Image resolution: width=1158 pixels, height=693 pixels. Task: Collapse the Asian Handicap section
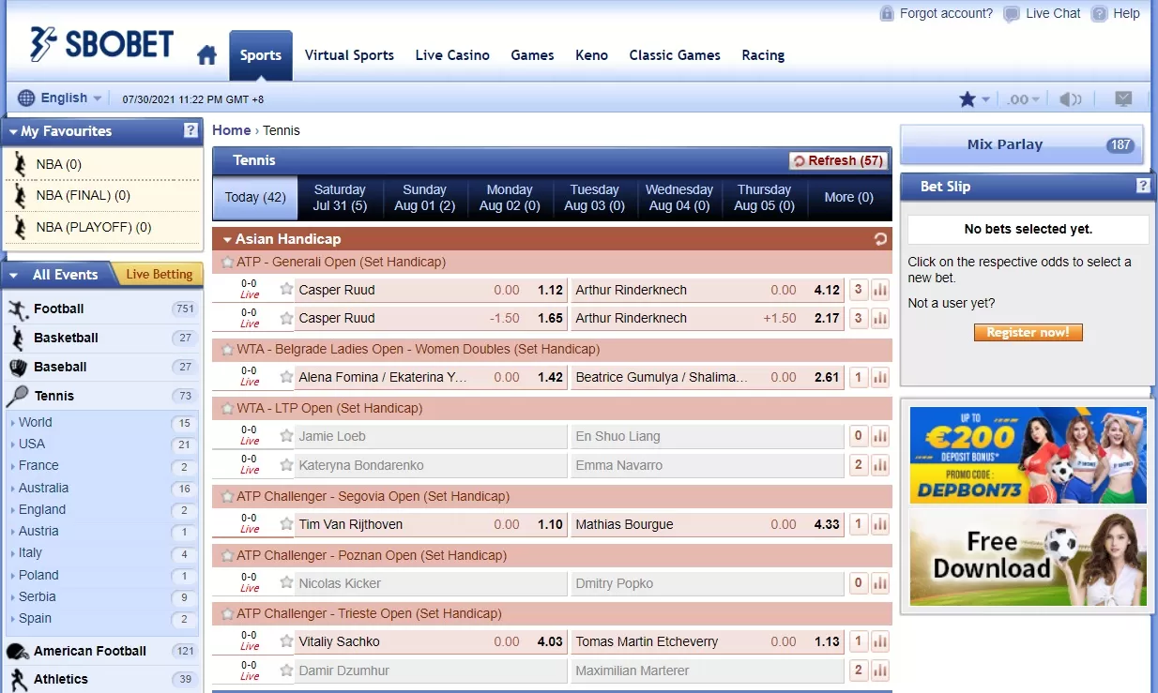tap(226, 239)
